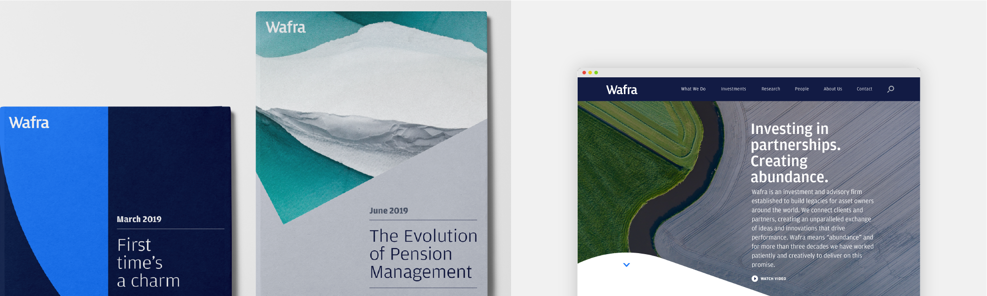
Task: Click the search magnifier icon in navbar
Action: click(890, 89)
